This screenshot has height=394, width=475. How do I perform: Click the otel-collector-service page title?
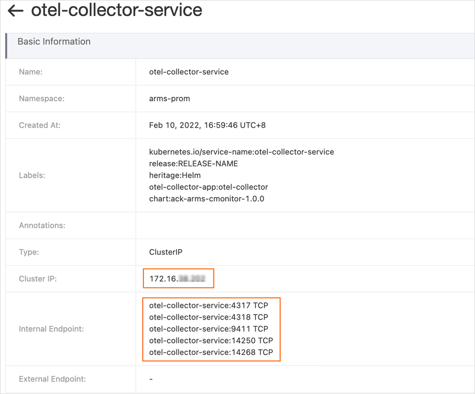(x=117, y=10)
